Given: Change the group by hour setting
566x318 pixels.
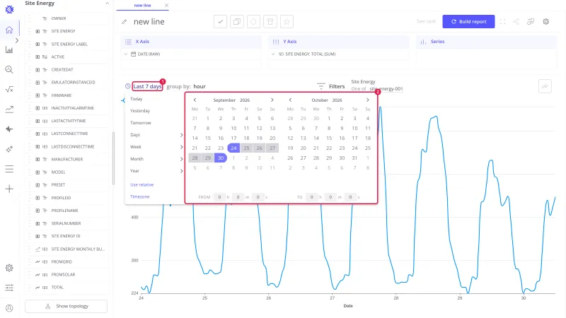Looking at the screenshot, I should [x=200, y=86].
